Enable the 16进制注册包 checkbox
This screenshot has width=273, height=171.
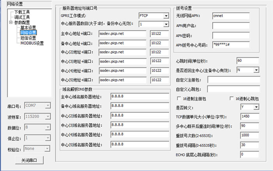(x=179, y=99)
